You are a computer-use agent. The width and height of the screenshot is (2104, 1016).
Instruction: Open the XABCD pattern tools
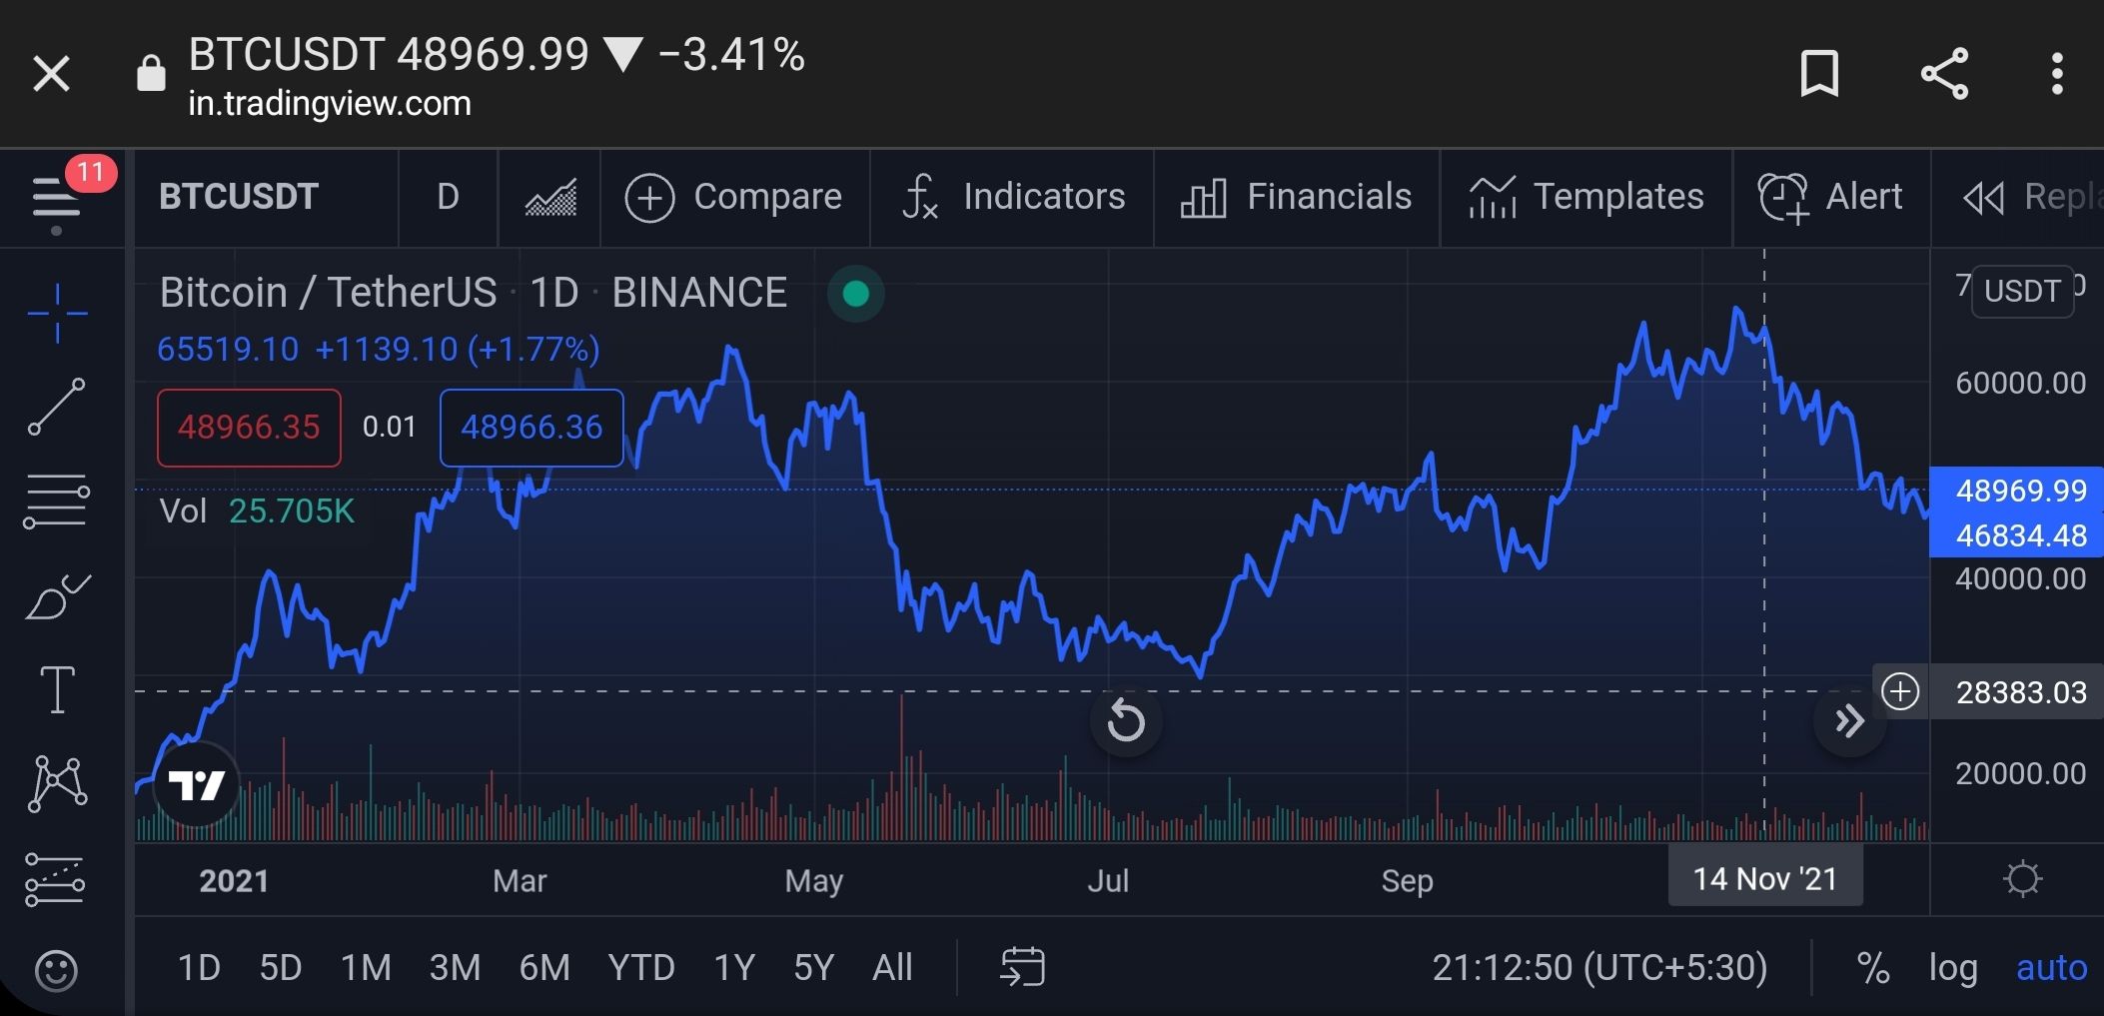coord(57,782)
